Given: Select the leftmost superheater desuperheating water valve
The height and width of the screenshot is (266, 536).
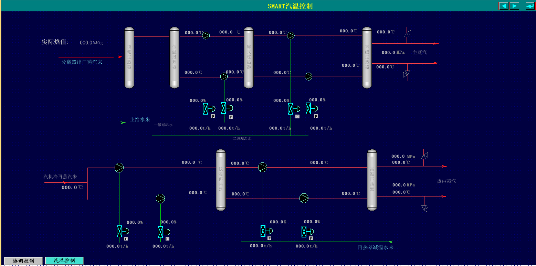Looking at the screenshot, I should click(206, 109).
